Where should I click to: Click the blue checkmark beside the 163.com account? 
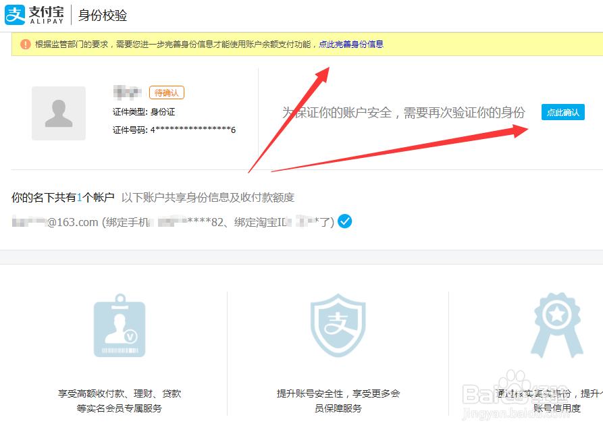(x=344, y=221)
